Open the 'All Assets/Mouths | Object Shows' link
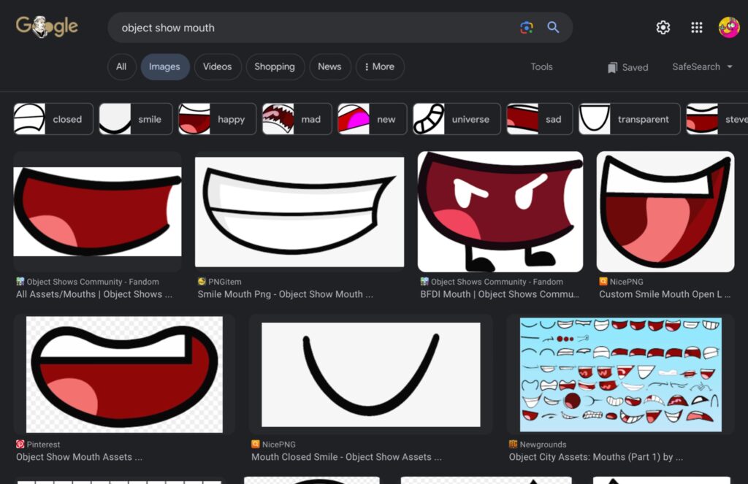The height and width of the screenshot is (484, 748). (94, 294)
